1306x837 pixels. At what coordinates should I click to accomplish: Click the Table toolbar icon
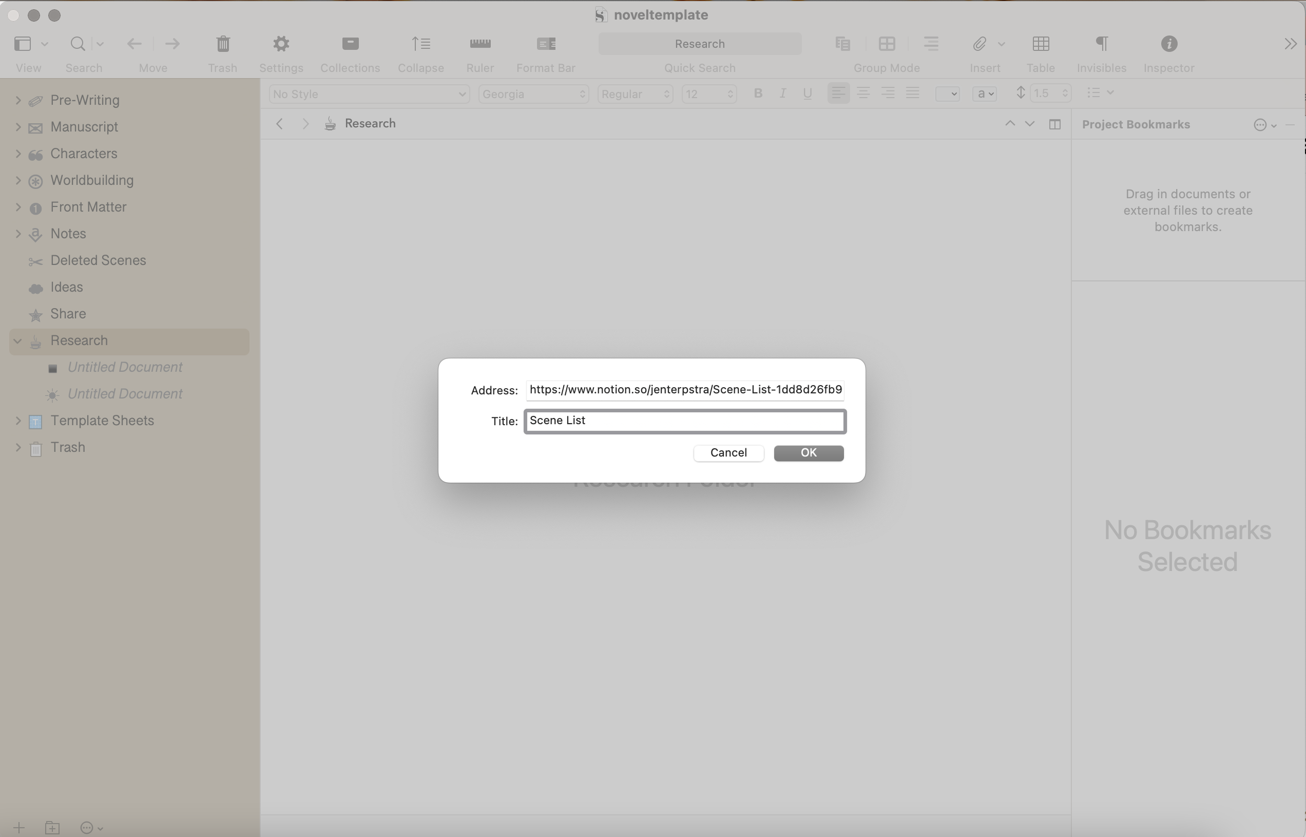click(1040, 44)
